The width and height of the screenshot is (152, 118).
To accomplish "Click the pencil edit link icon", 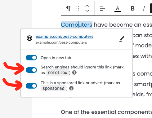I will click(x=122, y=39).
